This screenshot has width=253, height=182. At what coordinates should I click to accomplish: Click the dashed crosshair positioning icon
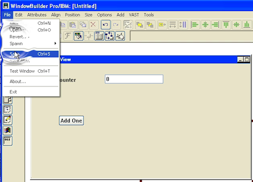click(89, 36)
